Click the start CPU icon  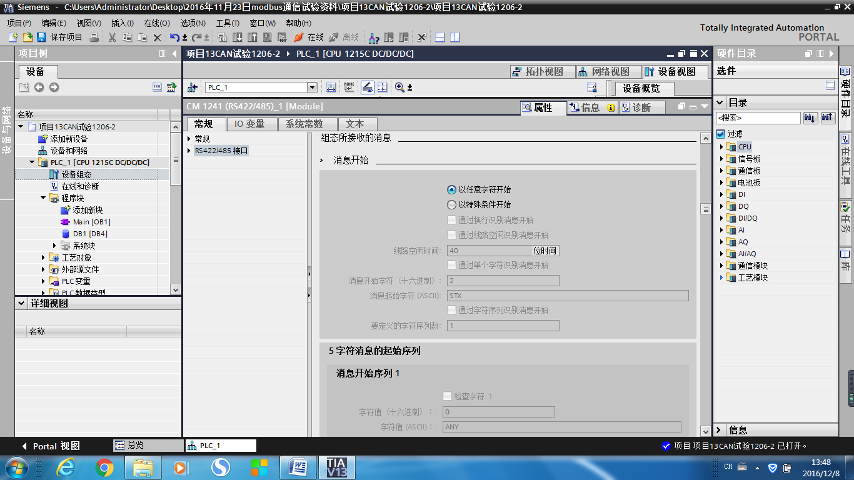coord(389,37)
